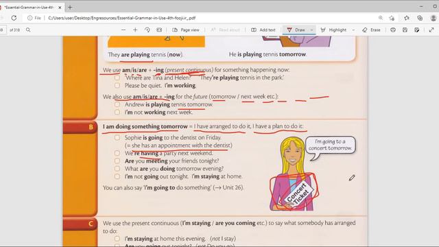Viewport: 439px width, 247px height.
Task: Tick checkbox beside 'Andrew is playing tennis tomorrow'
Action: (x=117, y=104)
